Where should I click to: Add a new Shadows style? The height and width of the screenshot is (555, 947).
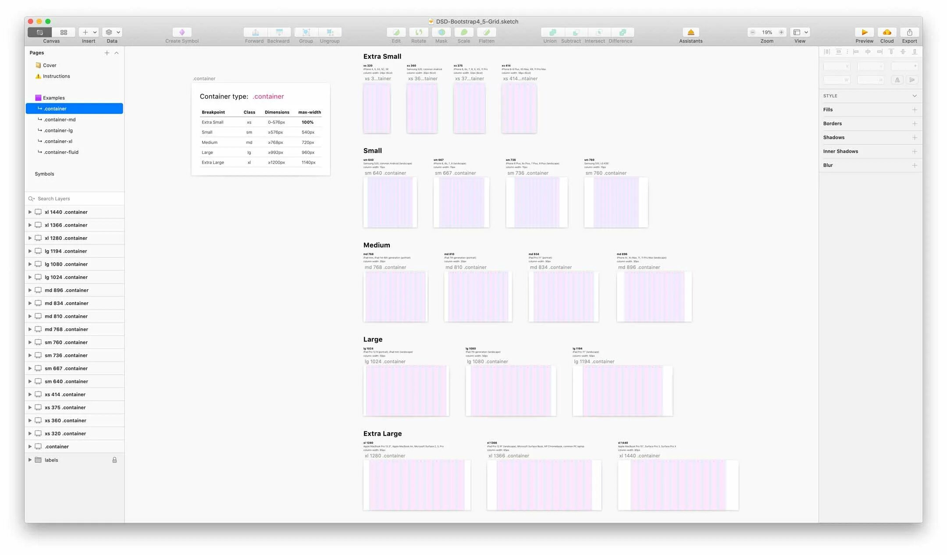(915, 138)
